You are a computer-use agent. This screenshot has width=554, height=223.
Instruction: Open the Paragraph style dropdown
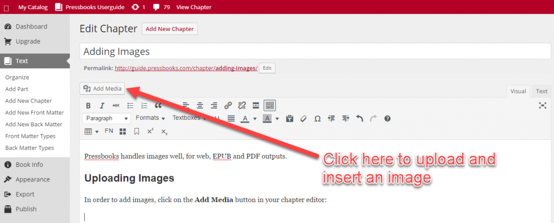click(x=107, y=119)
